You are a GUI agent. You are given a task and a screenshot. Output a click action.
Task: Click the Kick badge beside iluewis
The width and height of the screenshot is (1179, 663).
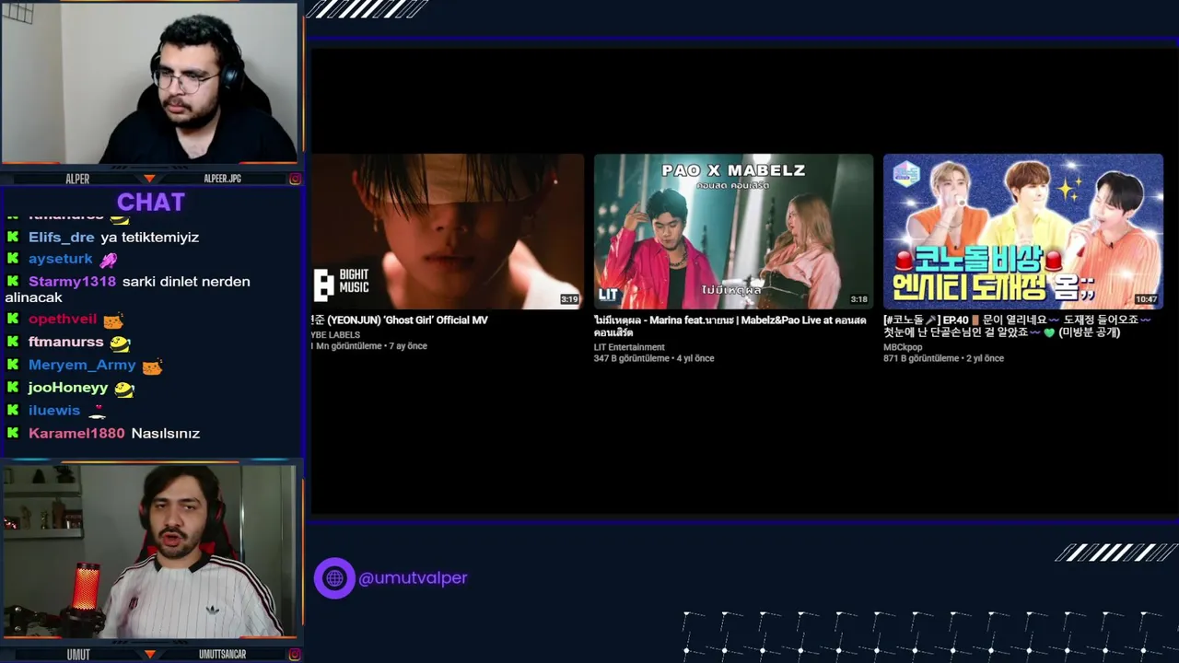point(13,410)
